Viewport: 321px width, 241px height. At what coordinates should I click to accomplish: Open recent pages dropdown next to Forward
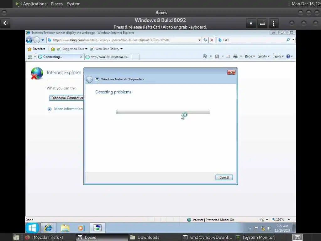pos(43,40)
